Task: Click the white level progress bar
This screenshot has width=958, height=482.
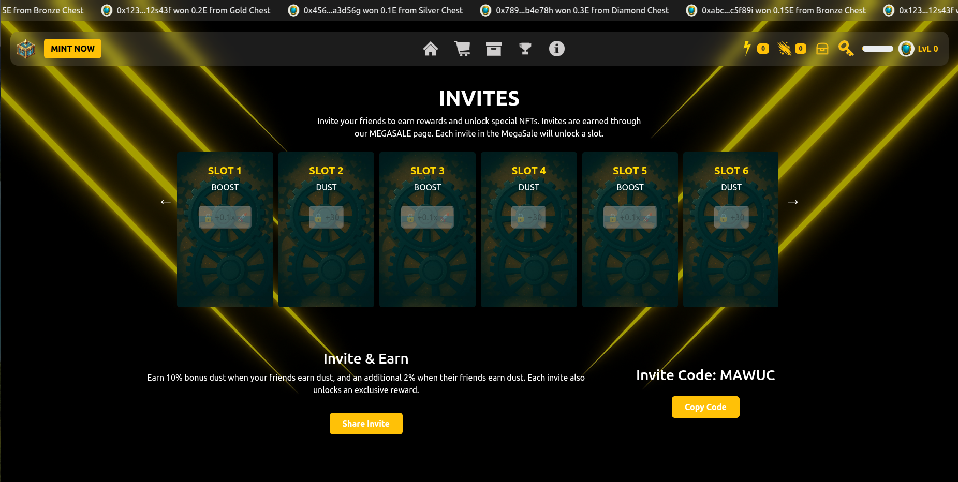Action: point(877,49)
